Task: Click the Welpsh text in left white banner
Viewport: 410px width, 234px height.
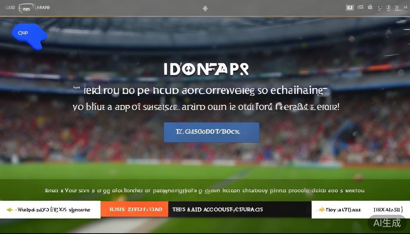Action: pyautogui.click(x=54, y=210)
